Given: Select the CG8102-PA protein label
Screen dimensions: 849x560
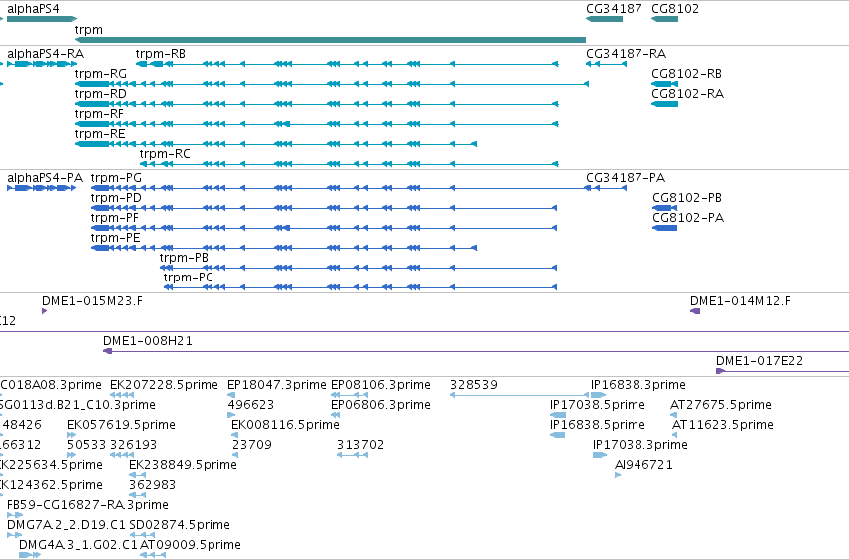Looking at the screenshot, I should click(688, 218).
